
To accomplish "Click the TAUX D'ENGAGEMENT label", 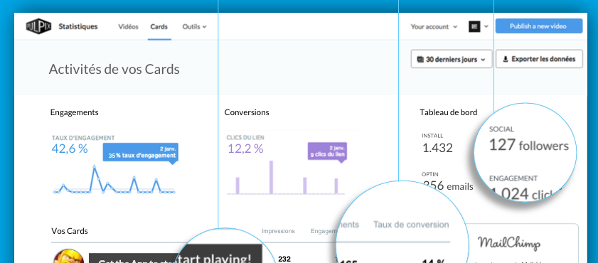I will [83, 138].
